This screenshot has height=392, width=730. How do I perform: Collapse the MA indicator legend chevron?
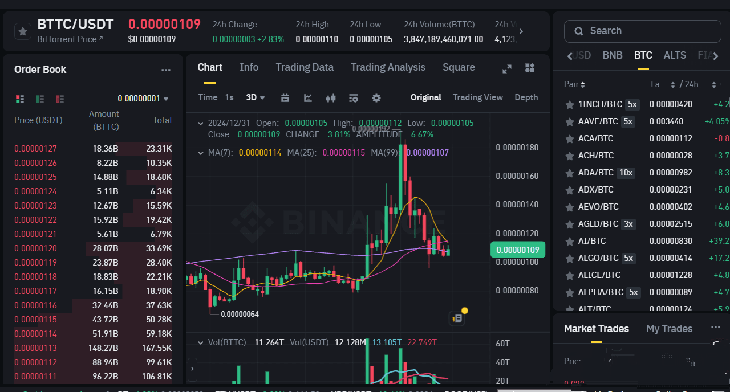click(x=200, y=153)
